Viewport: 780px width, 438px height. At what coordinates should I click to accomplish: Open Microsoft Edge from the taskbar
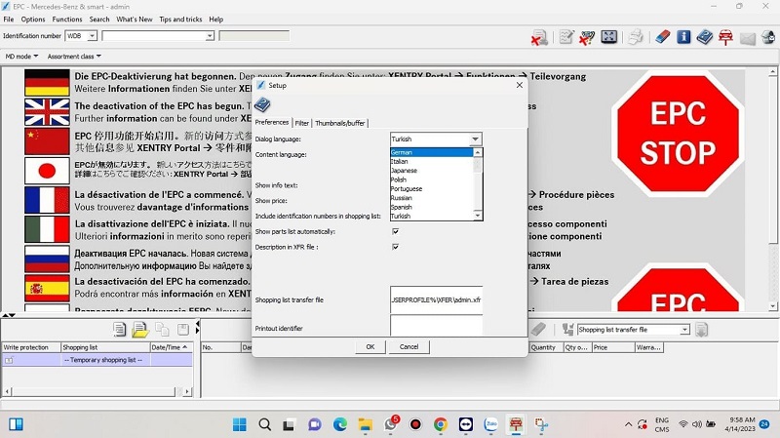[x=339, y=424]
